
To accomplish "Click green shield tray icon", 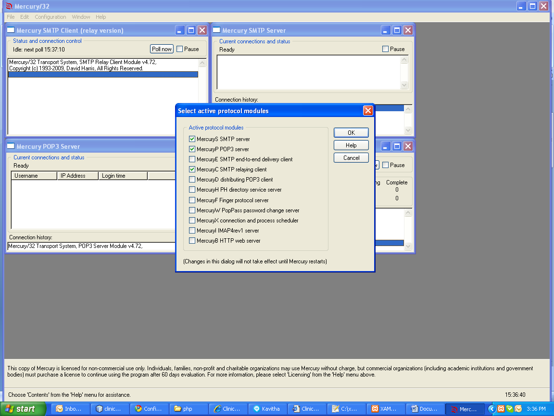I will (x=509, y=409).
